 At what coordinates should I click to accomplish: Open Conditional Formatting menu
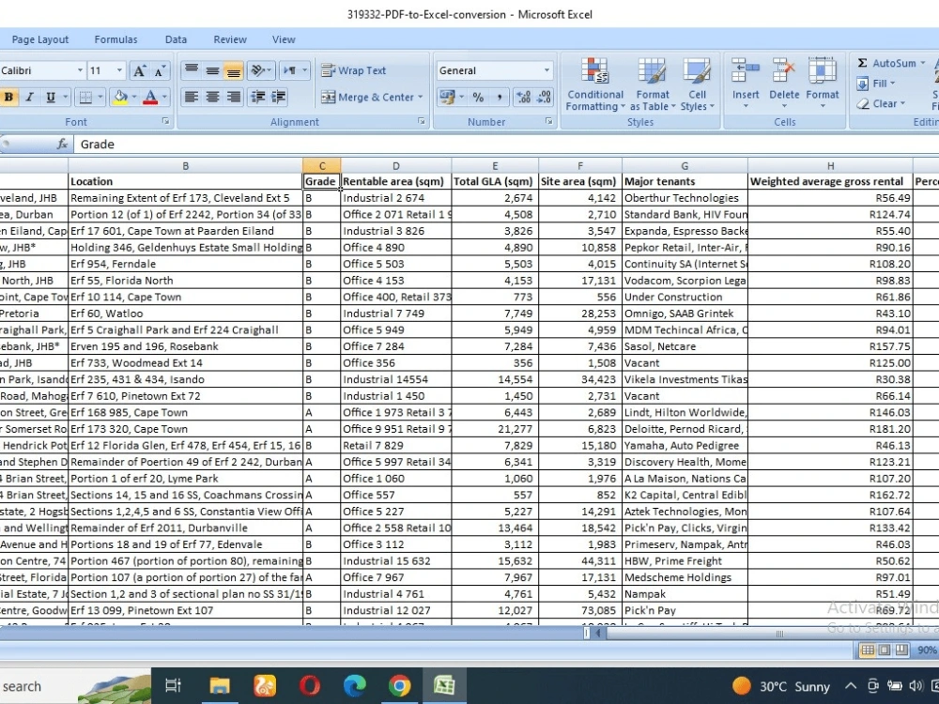tap(595, 84)
